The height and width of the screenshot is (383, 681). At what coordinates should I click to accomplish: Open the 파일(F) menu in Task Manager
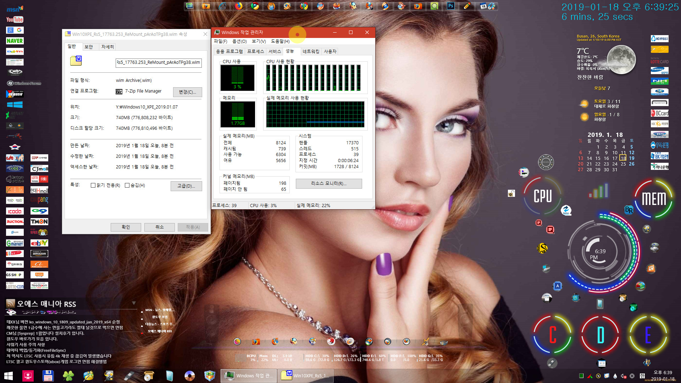(220, 41)
